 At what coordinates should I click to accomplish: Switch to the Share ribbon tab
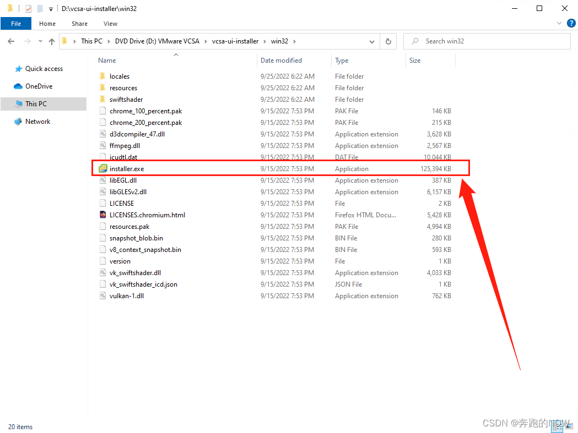(80, 24)
